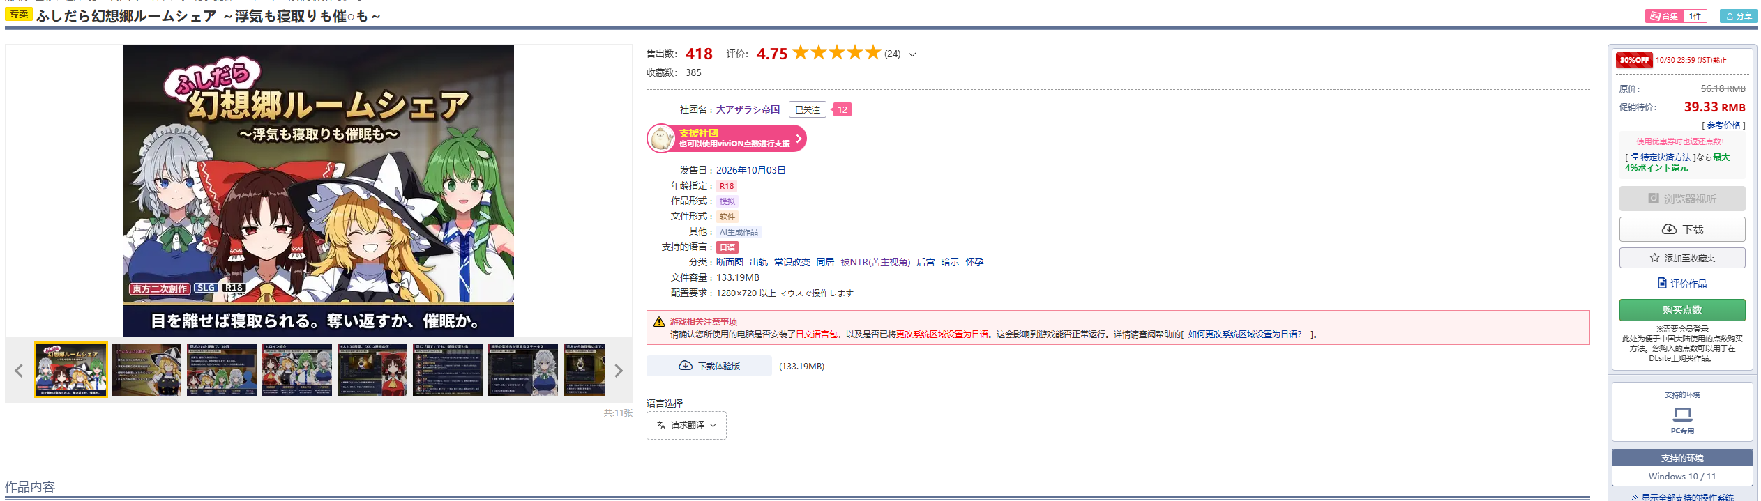Go to next thumbnail with right arrow
The height and width of the screenshot is (501, 1761).
618,371
